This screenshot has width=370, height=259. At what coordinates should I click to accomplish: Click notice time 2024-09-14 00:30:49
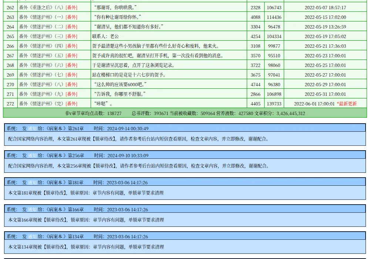[128, 128]
